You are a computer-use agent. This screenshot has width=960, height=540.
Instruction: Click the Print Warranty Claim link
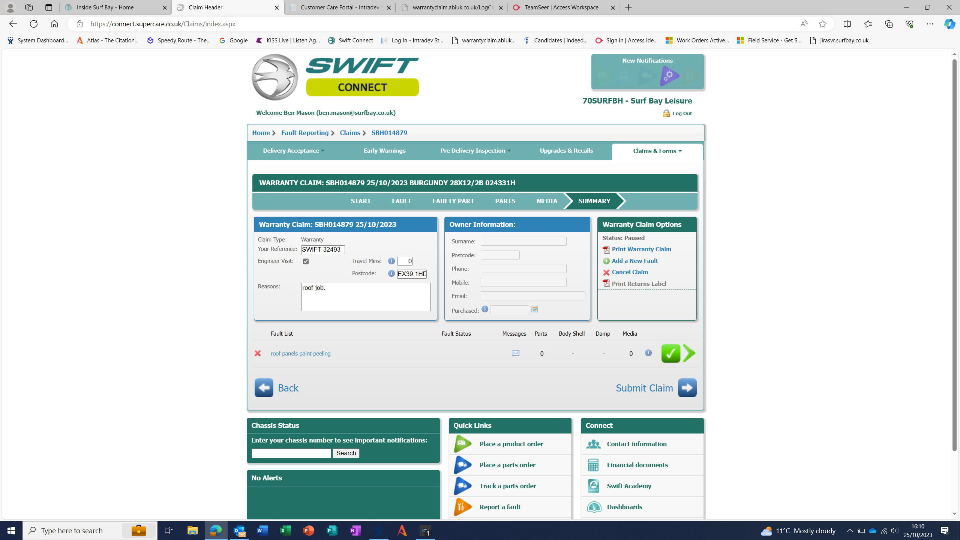tap(641, 249)
